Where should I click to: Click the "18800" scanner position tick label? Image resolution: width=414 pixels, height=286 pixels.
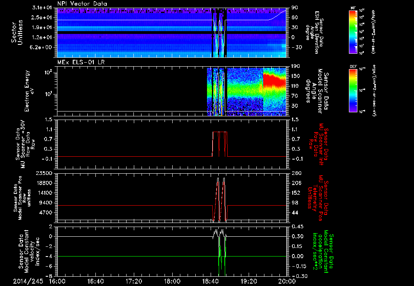(44, 183)
